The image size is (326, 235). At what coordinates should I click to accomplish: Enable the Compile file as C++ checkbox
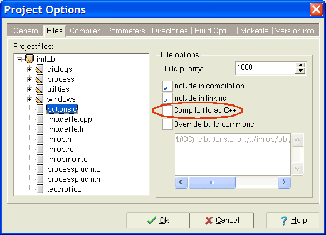[167, 110]
